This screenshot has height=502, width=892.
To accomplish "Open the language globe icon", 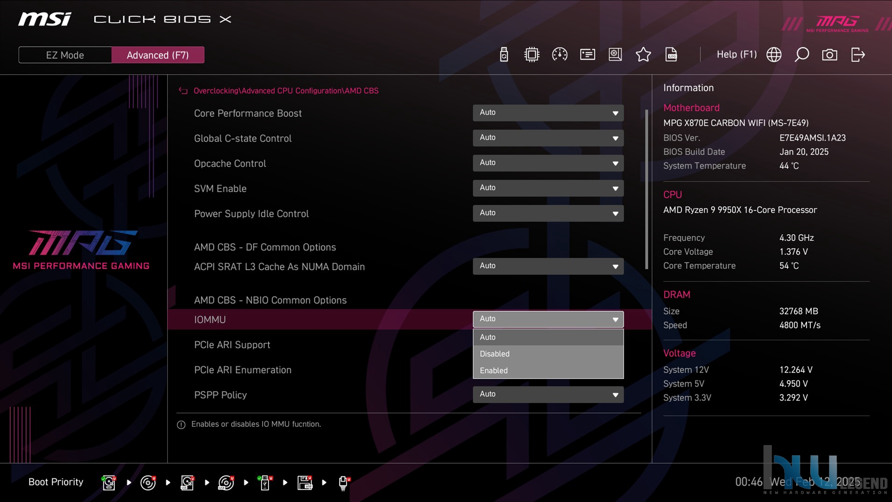I will [x=774, y=55].
